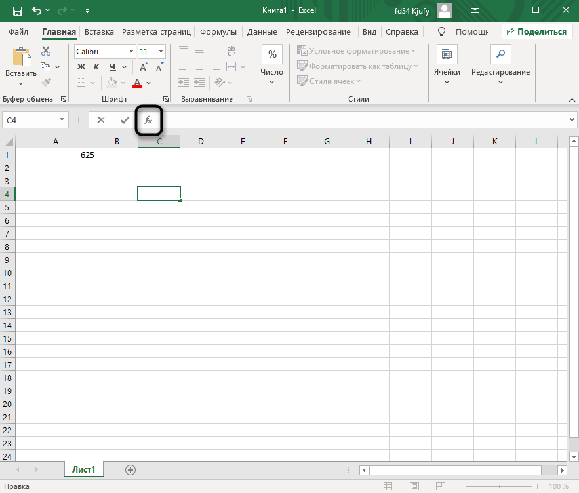Open the red font color arrow menu
Viewport: 579px width, 493px height.
click(x=149, y=83)
